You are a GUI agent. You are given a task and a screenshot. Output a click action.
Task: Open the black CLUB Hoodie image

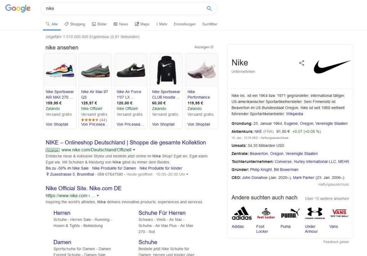pos(166,70)
